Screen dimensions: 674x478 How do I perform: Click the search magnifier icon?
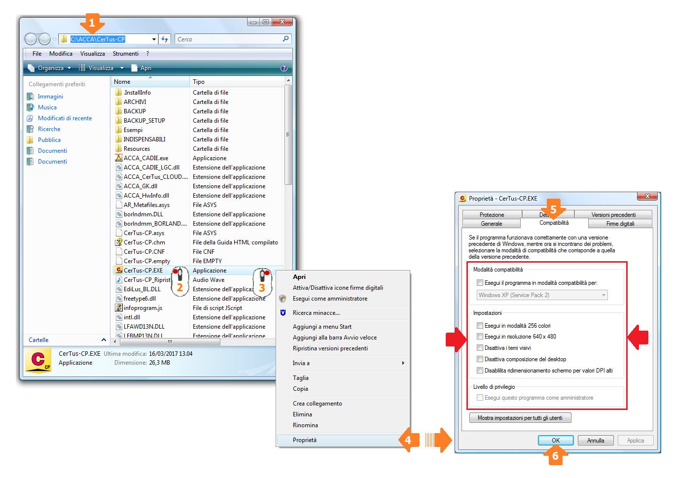285,39
